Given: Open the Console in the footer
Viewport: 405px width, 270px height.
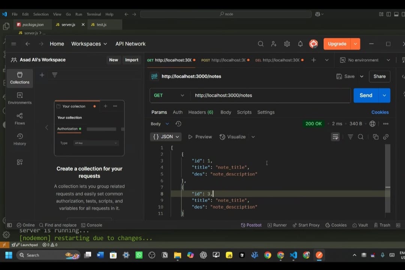Looking at the screenshot, I should coord(92,225).
